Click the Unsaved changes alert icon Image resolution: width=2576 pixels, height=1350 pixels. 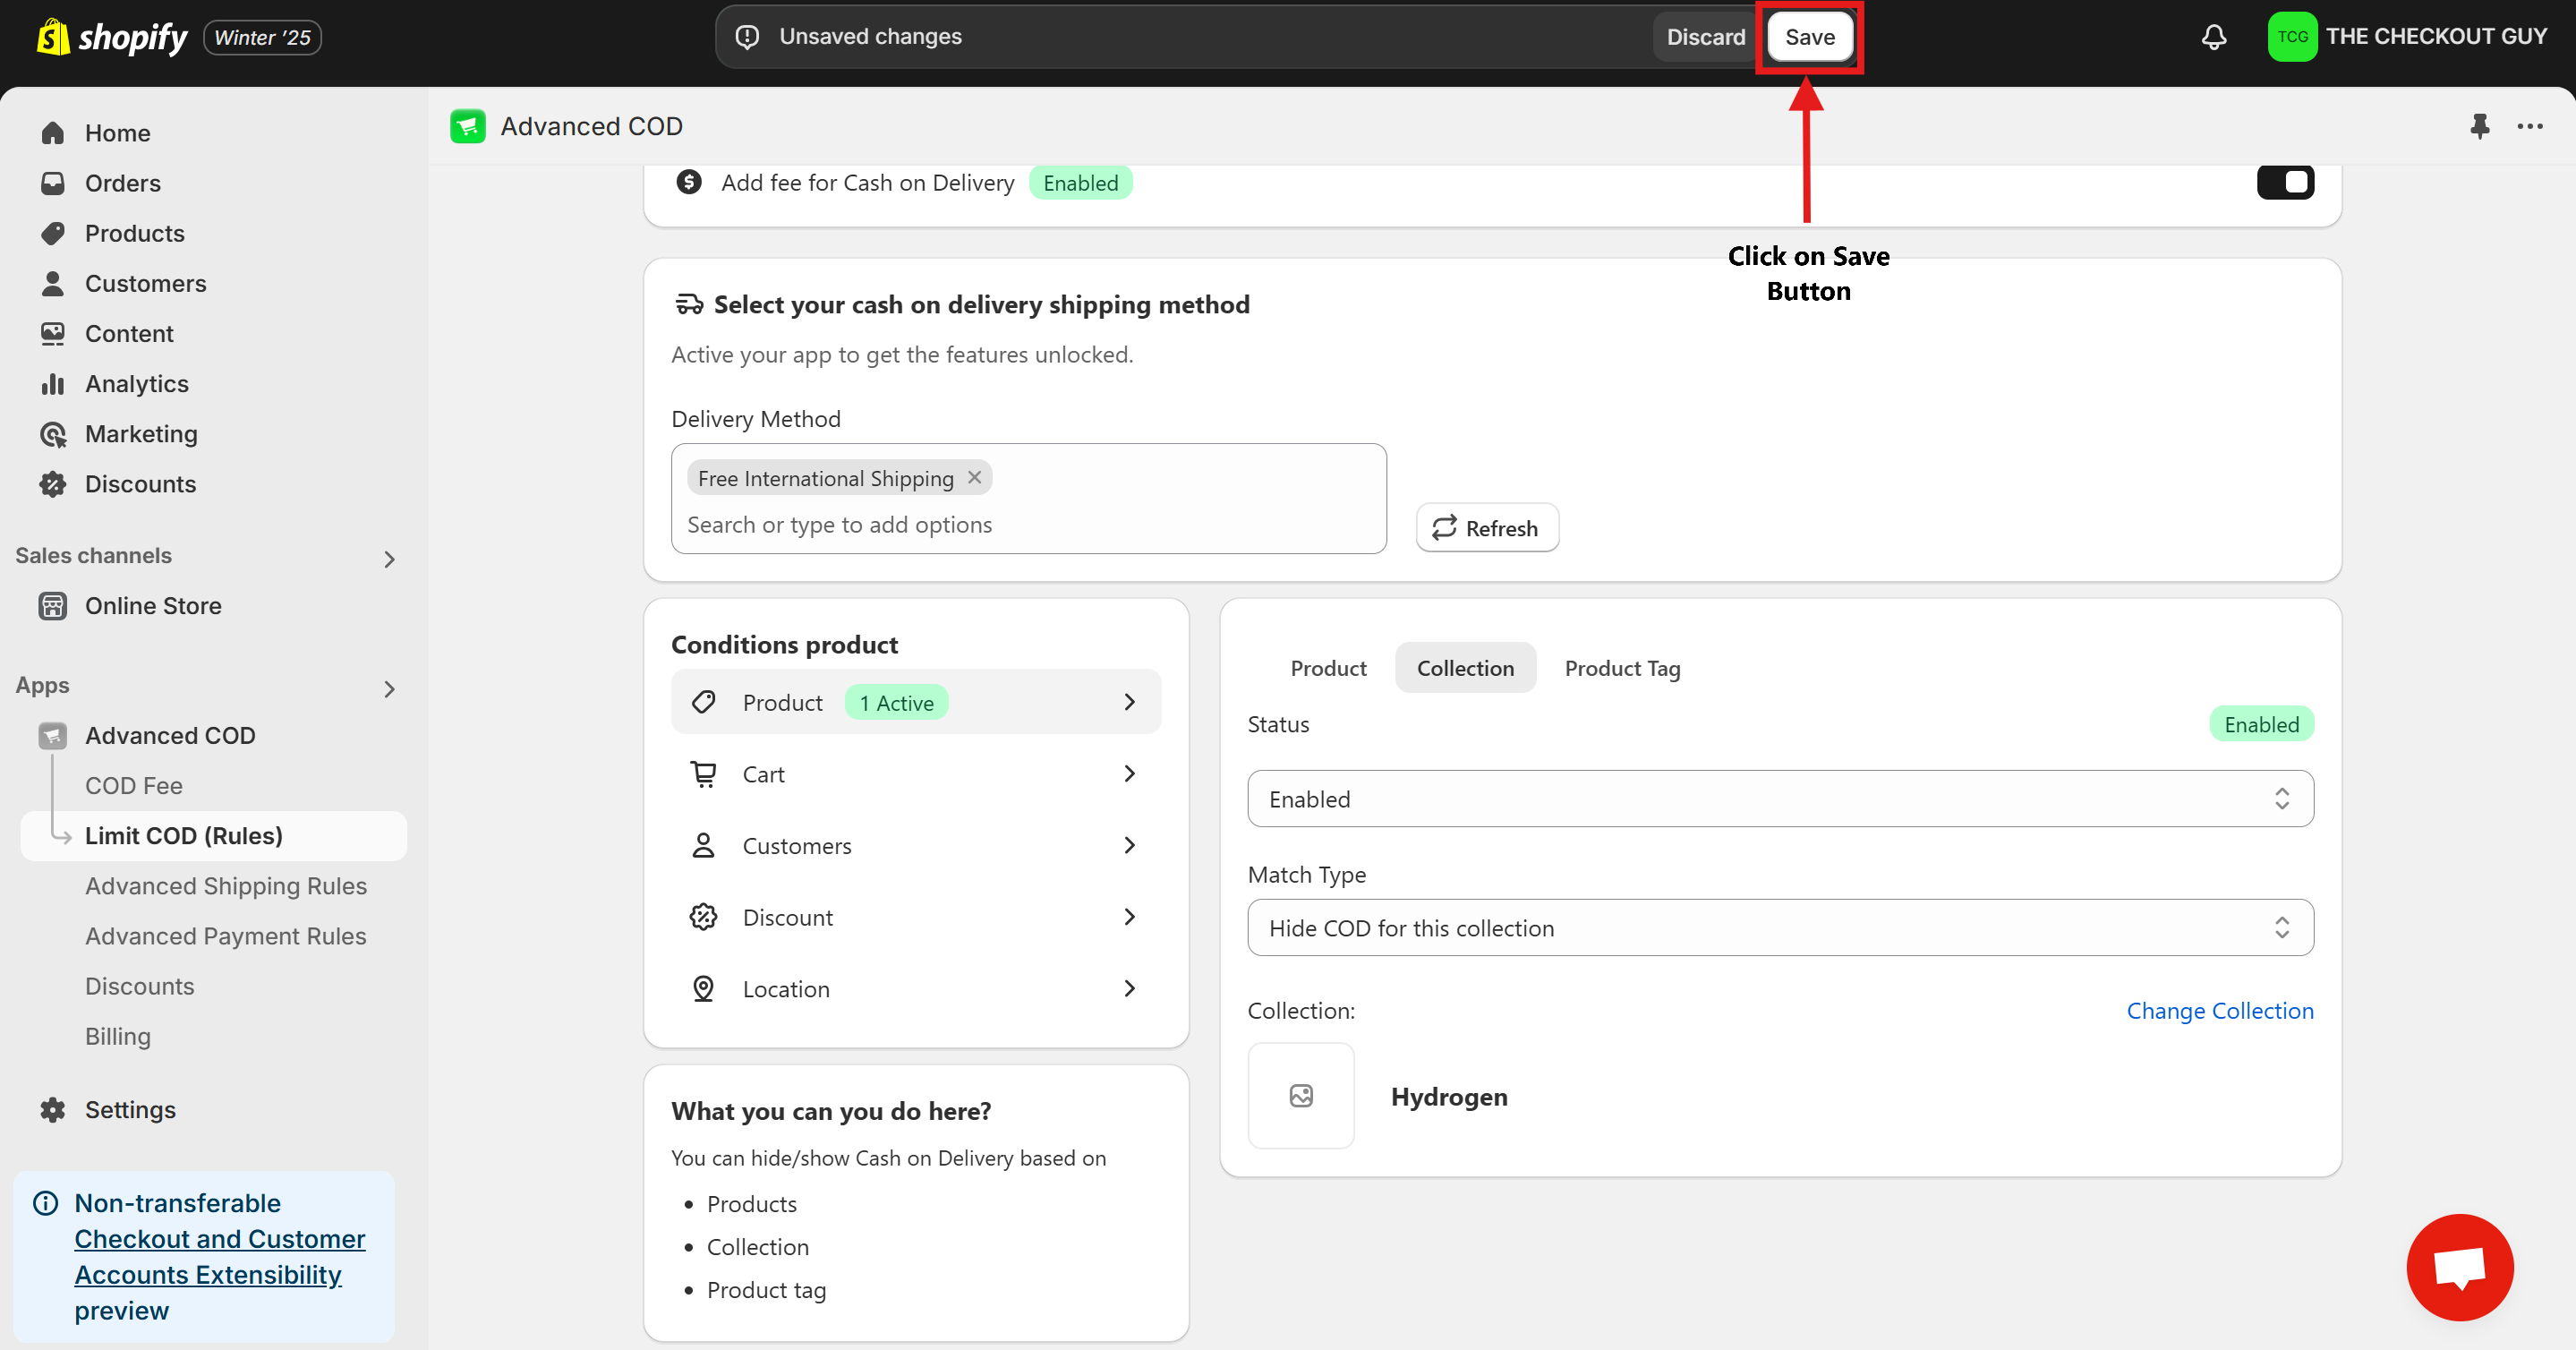point(747,37)
